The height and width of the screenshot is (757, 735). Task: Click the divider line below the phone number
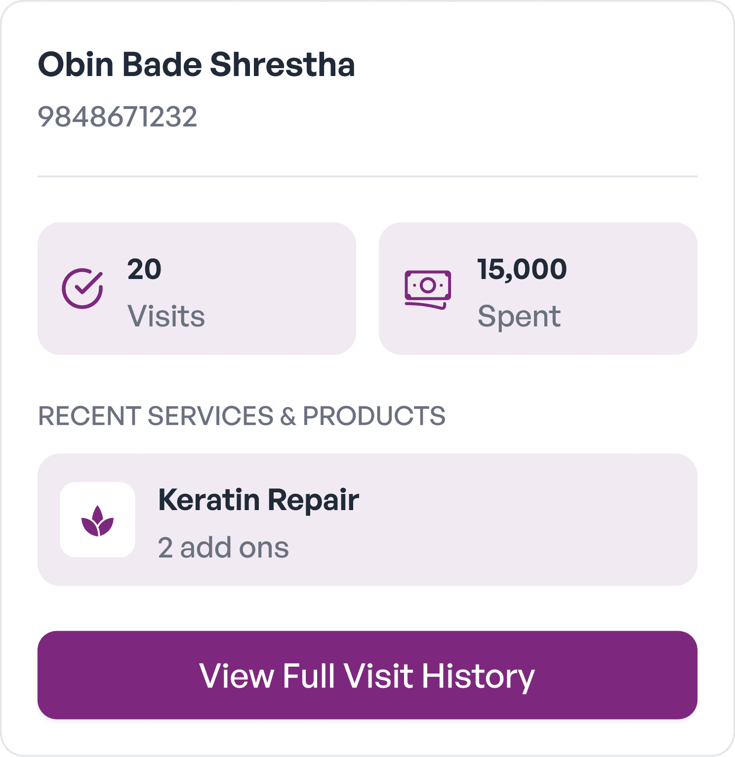pyautogui.click(x=367, y=174)
